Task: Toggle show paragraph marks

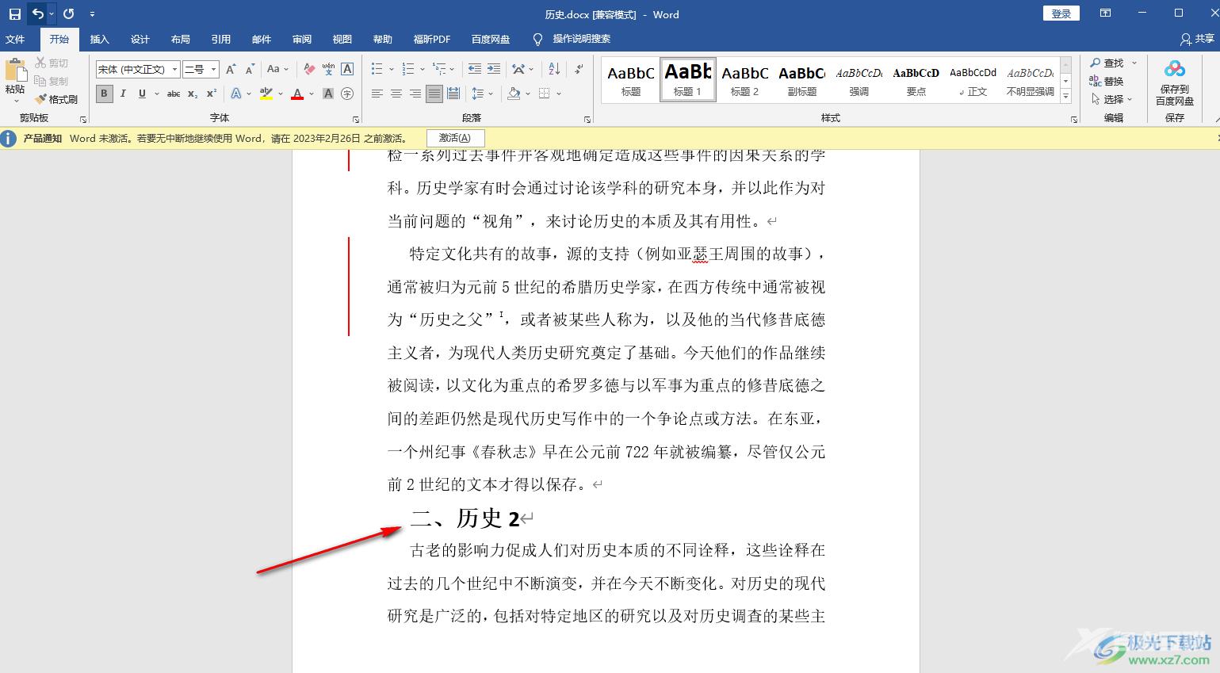Action: pyautogui.click(x=579, y=70)
